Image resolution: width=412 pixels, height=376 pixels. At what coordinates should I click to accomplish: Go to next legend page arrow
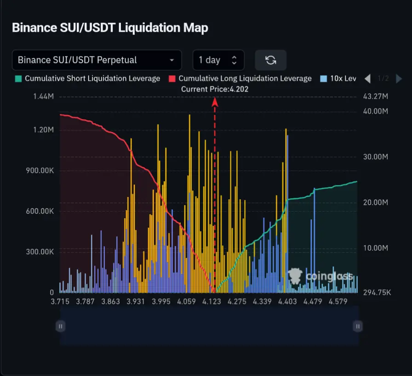(399, 79)
